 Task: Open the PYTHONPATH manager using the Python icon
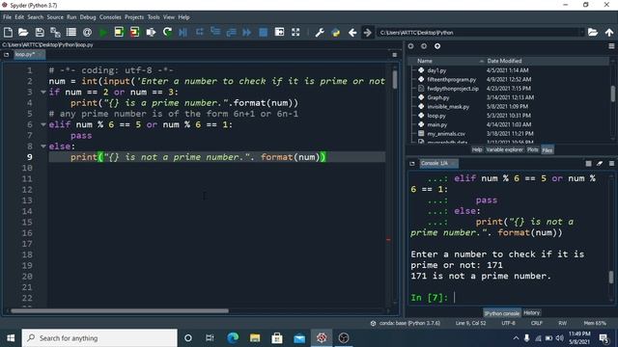336,32
